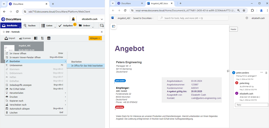The height and width of the screenshot is (128, 269).
Task: Choose Per E-Mail teilen
Action: click(36, 89)
